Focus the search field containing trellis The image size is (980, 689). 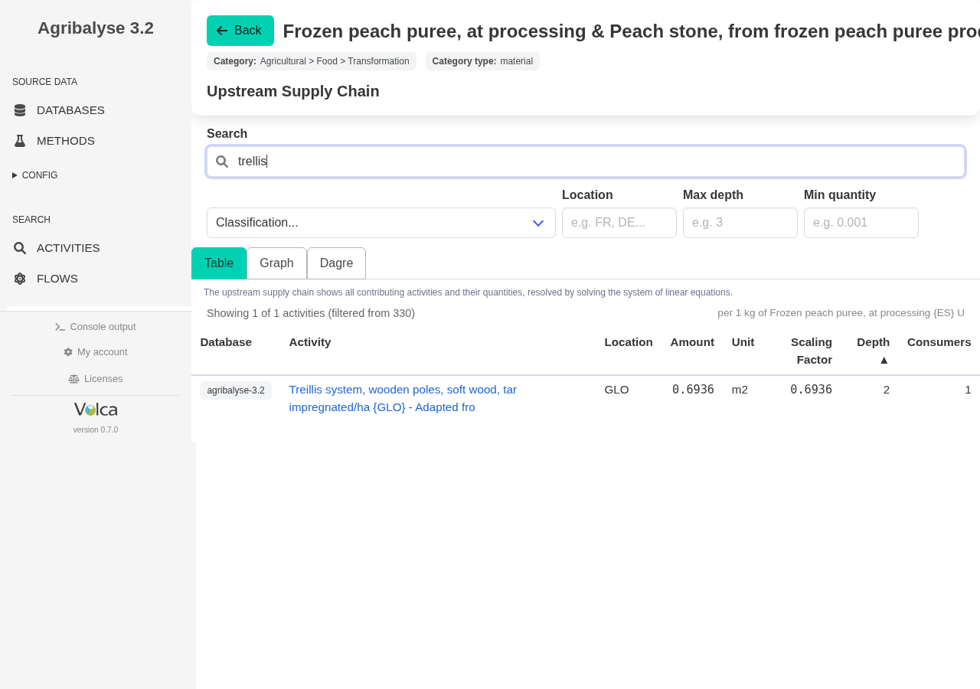coord(586,162)
